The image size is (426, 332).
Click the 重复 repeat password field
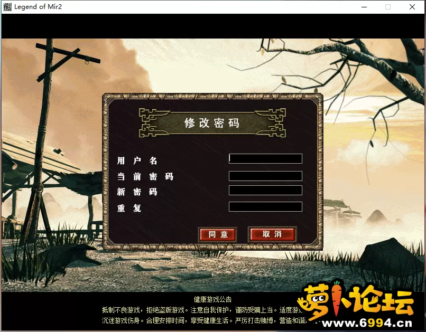[265, 207]
